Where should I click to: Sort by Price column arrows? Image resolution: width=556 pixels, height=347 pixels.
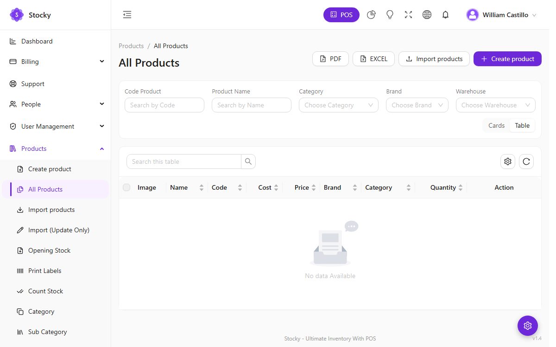coord(314,187)
